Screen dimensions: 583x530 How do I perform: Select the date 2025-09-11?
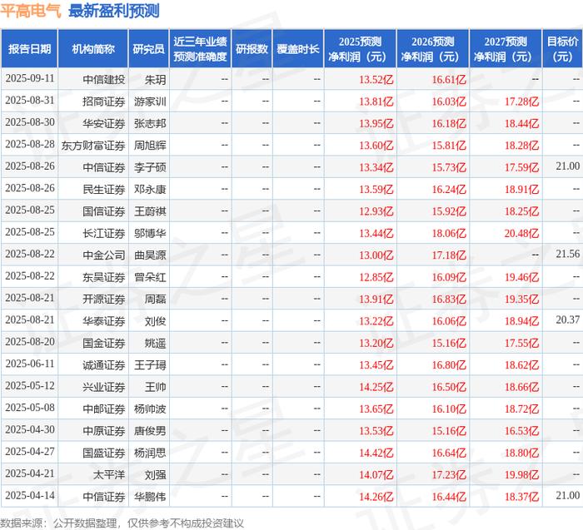[30, 78]
